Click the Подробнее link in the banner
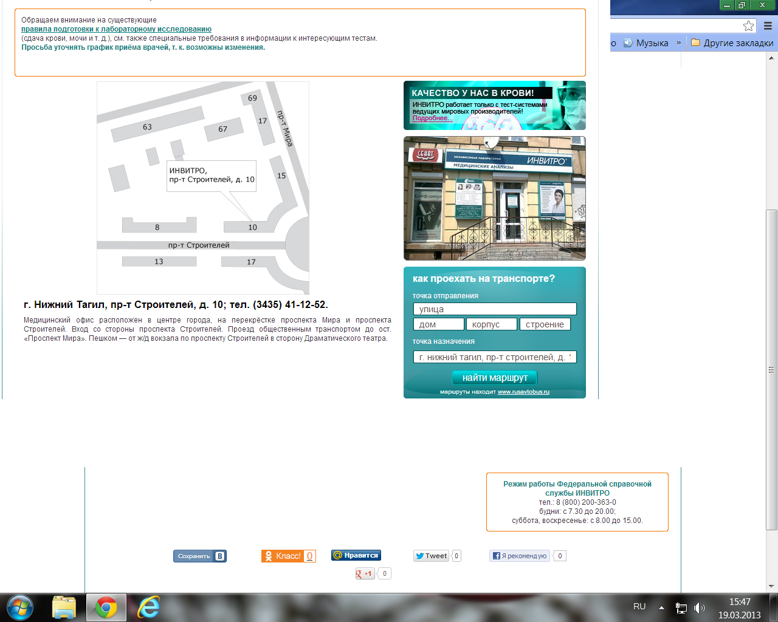The width and height of the screenshot is (778, 622). tap(432, 118)
